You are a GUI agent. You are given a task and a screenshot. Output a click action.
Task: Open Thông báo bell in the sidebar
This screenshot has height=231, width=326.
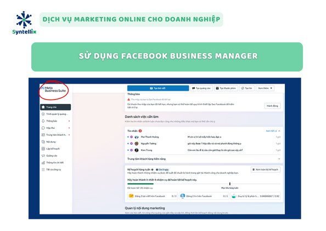click(x=55, y=121)
